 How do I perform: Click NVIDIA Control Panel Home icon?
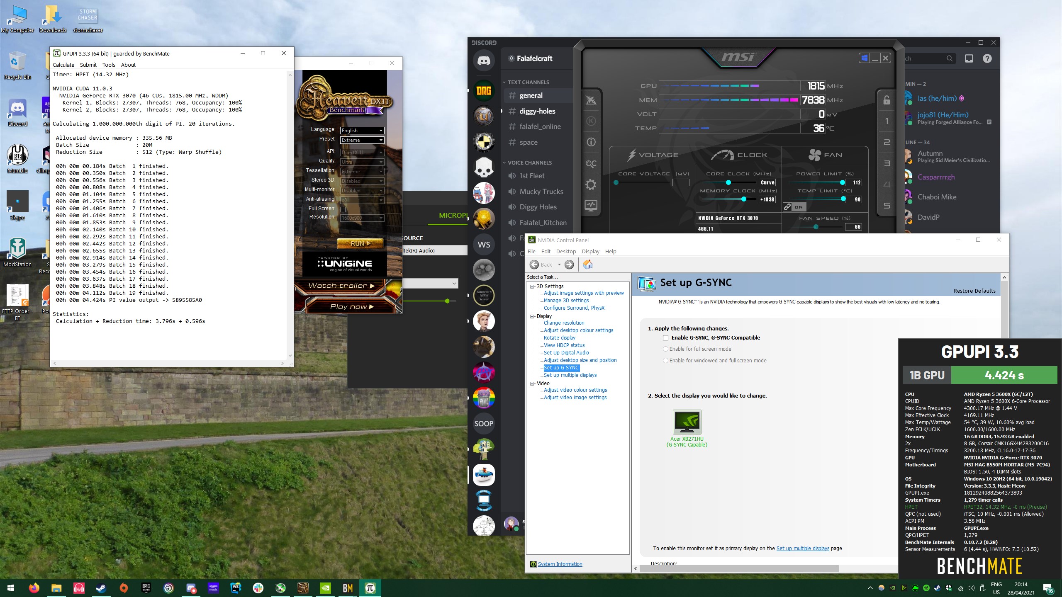[588, 265]
